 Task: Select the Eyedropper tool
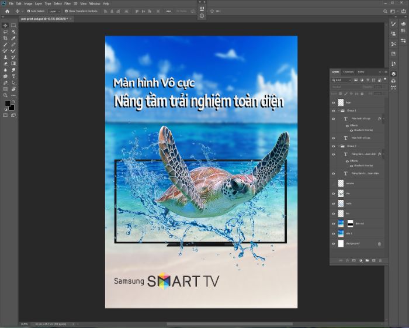tap(13, 38)
